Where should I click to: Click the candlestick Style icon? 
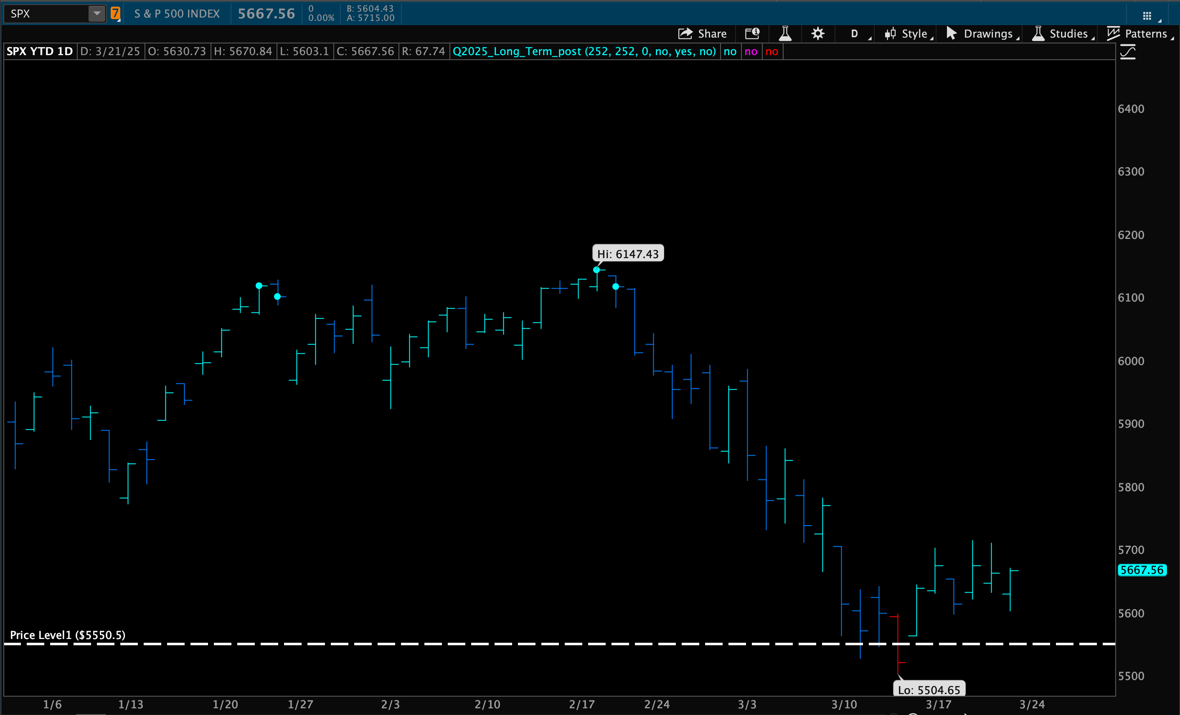pyautogui.click(x=890, y=33)
